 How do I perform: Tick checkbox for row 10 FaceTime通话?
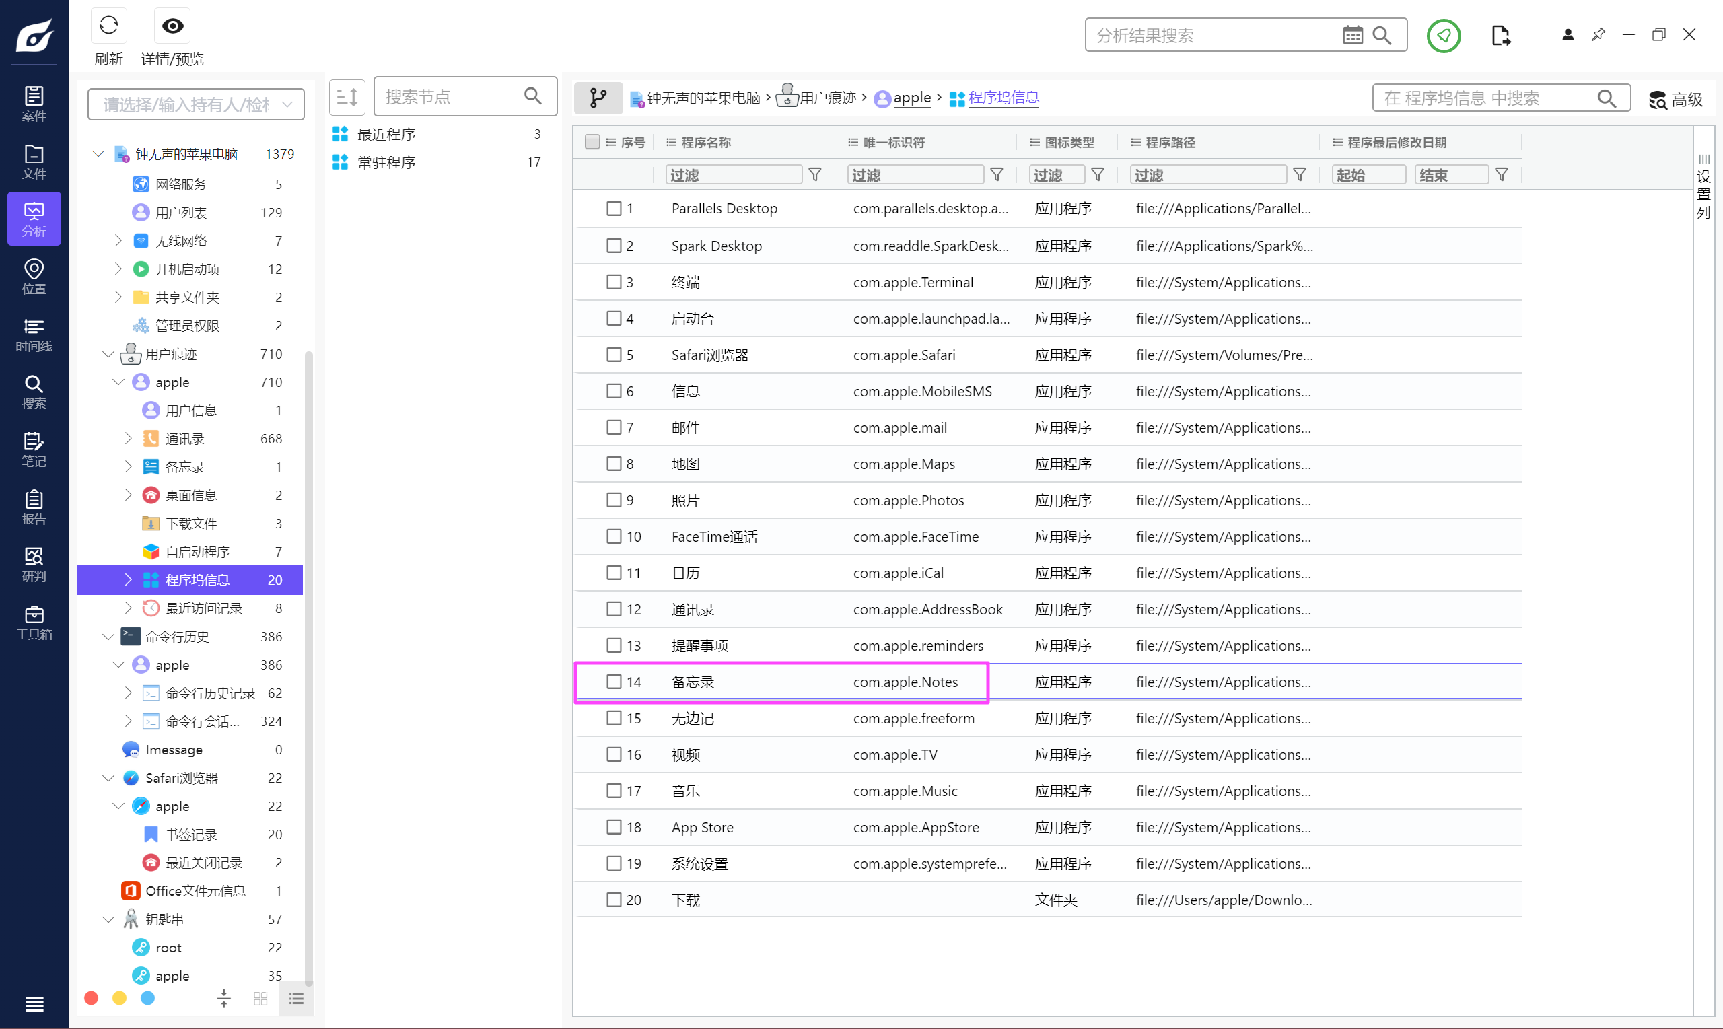pyautogui.click(x=614, y=536)
